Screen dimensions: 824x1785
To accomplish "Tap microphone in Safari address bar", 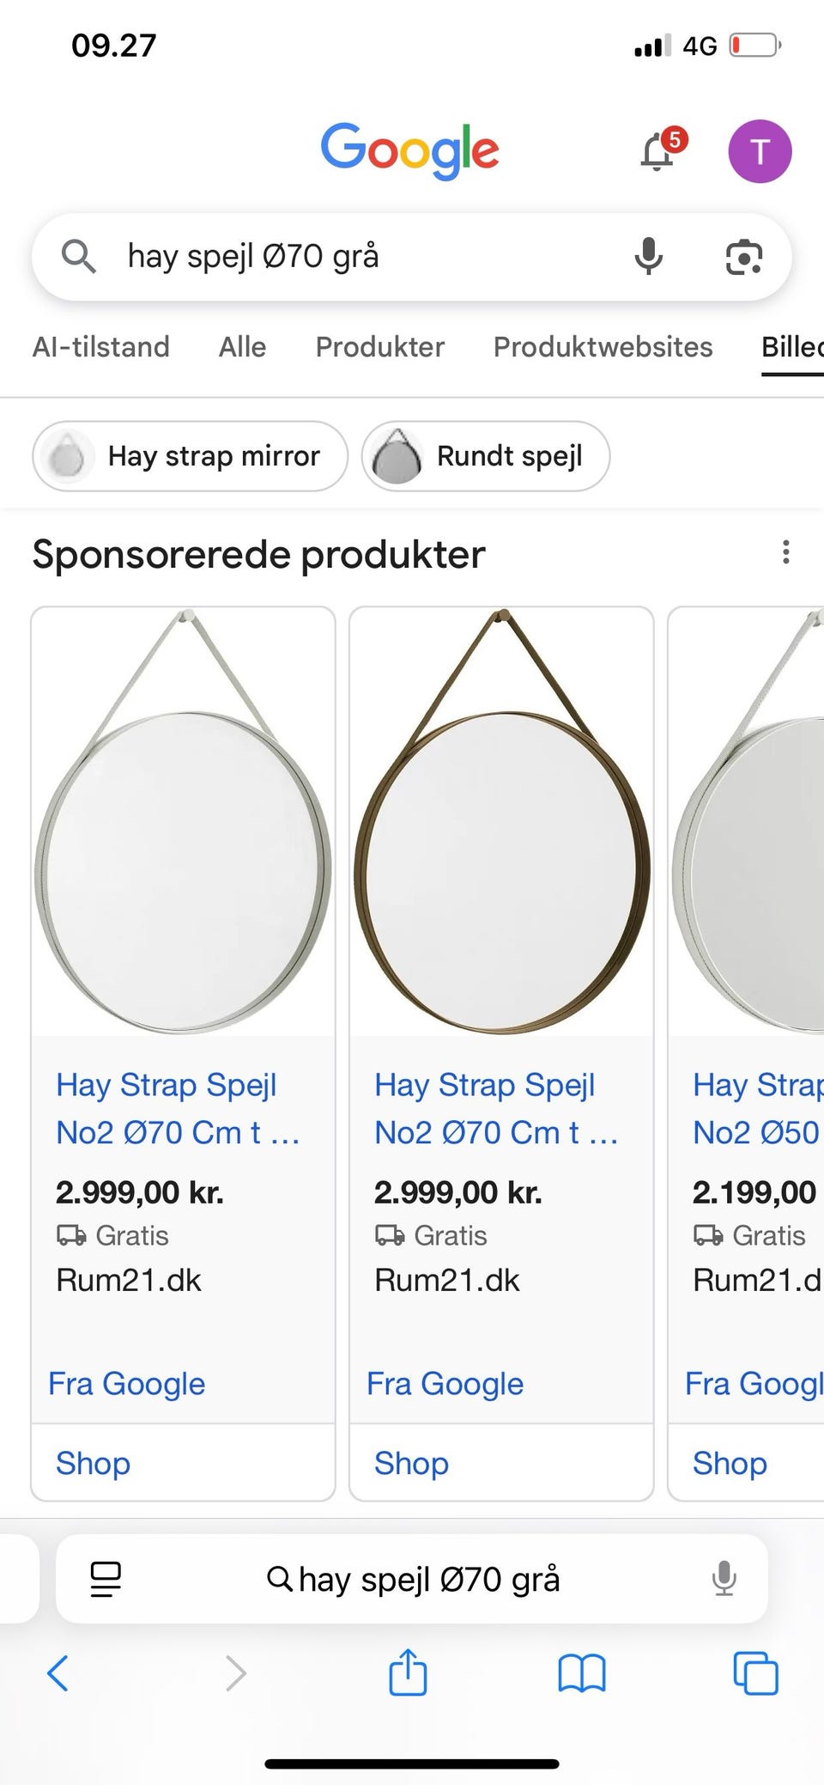I will [x=724, y=1579].
